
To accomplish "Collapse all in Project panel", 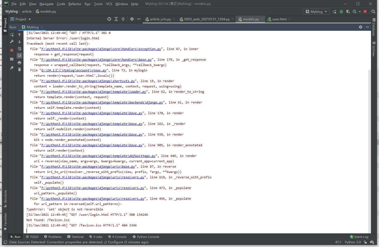I will click(x=123, y=19).
